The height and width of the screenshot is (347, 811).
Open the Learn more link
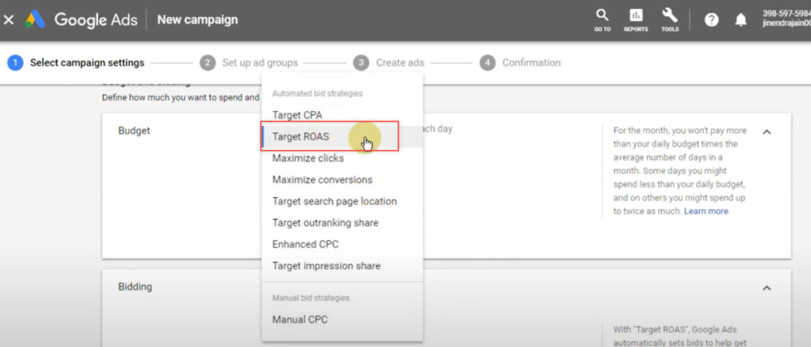click(706, 211)
